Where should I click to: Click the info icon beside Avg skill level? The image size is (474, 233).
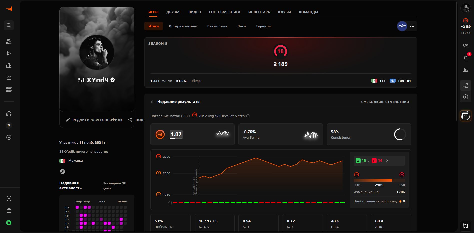248,116
